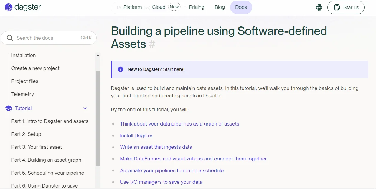Open Part 3: Your first asset
376x189 pixels.
(x=37, y=147)
